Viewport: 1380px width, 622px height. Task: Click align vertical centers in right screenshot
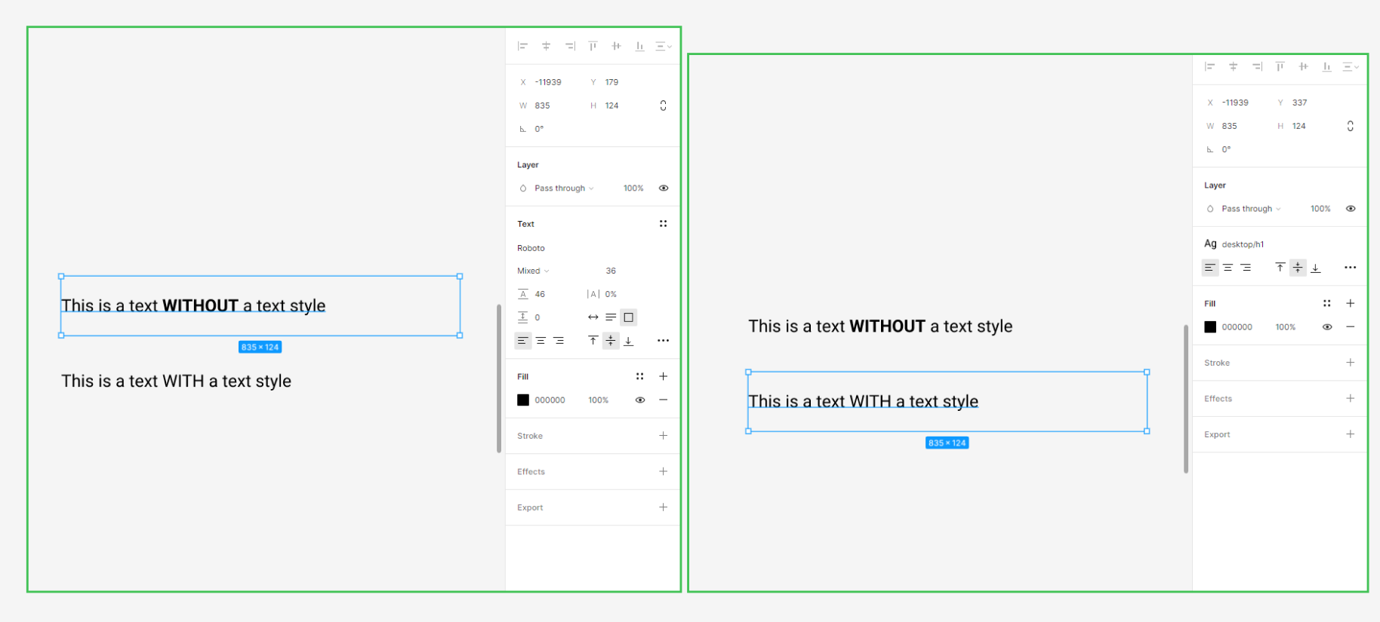pos(1304,66)
